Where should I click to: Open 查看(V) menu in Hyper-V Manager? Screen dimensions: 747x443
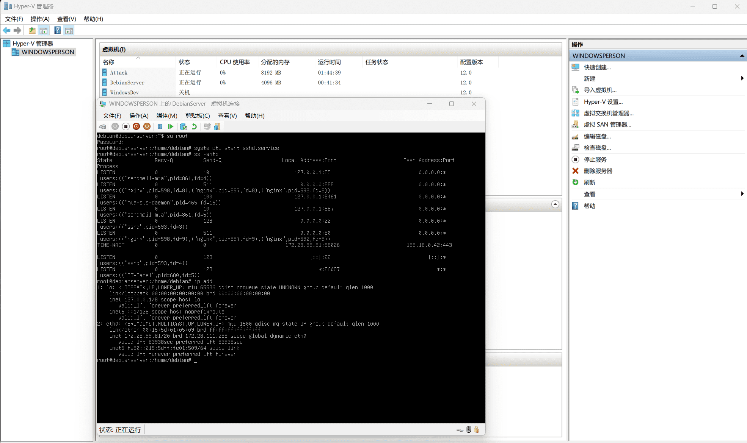click(66, 19)
